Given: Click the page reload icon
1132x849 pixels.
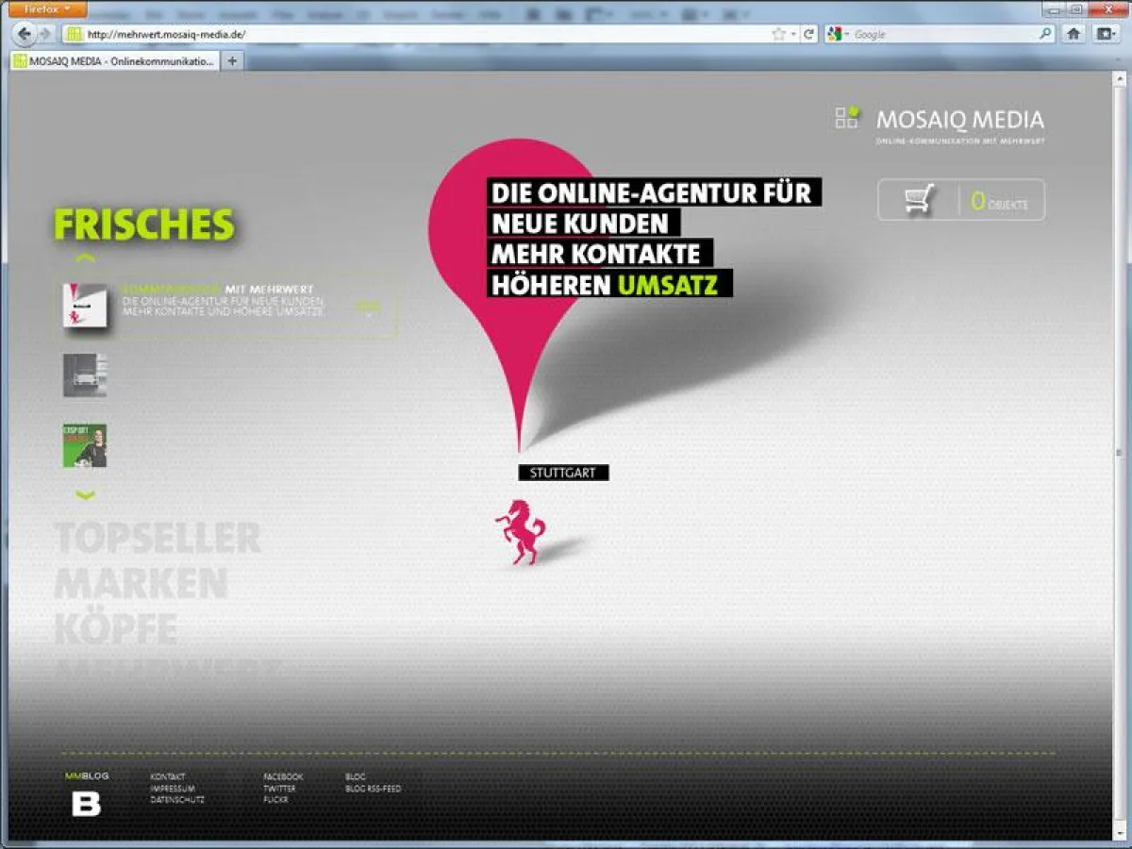Looking at the screenshot, I should (809, 33).
